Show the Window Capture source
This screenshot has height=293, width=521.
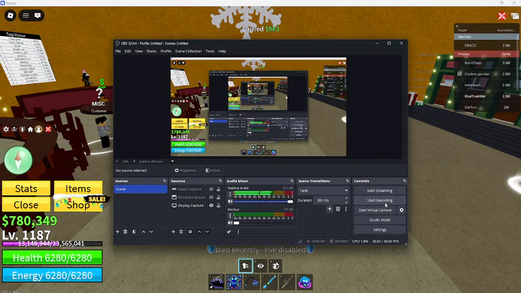coord(211,197)
